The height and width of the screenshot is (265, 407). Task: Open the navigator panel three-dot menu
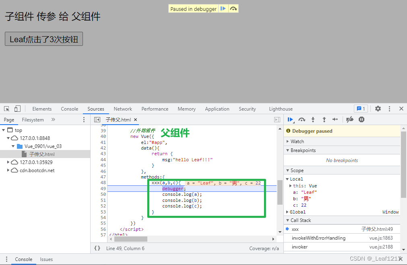click(84, 119)
